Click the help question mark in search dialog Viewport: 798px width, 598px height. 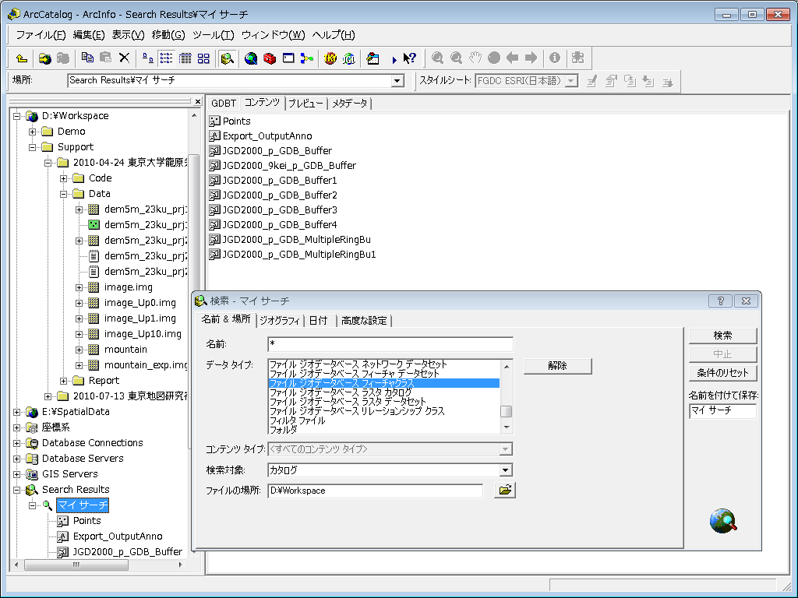pos(720,301)
